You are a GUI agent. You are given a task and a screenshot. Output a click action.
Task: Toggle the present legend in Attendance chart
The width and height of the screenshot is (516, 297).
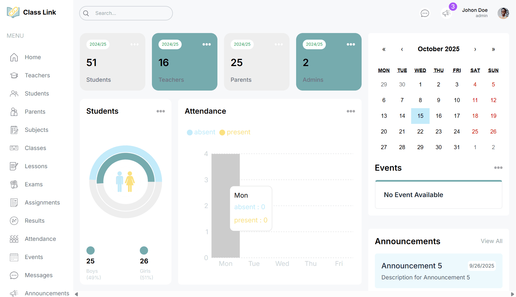click(235, 132)
